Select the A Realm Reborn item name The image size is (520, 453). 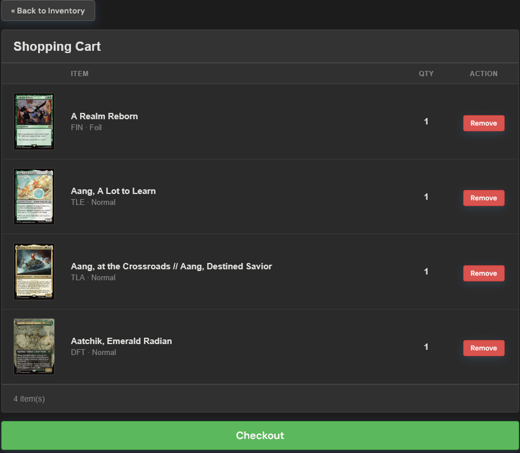point(104,116)
